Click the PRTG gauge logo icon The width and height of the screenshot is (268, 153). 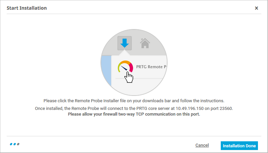coord(126,66)
